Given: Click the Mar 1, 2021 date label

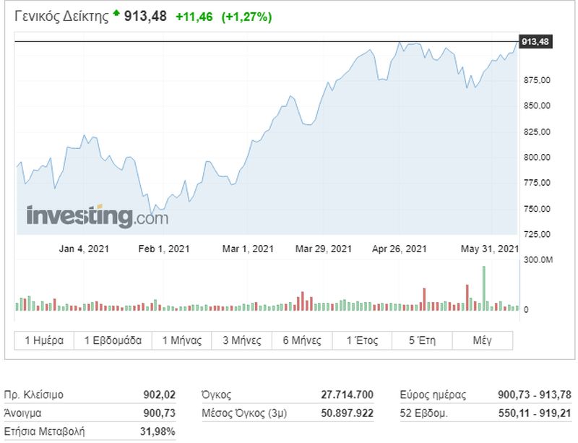Looking at the screenshot, I should [248, 249].
